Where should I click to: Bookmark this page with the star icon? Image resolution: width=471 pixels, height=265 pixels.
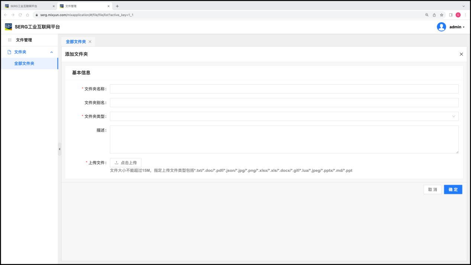pyautogui.click(x=442, y=15)
